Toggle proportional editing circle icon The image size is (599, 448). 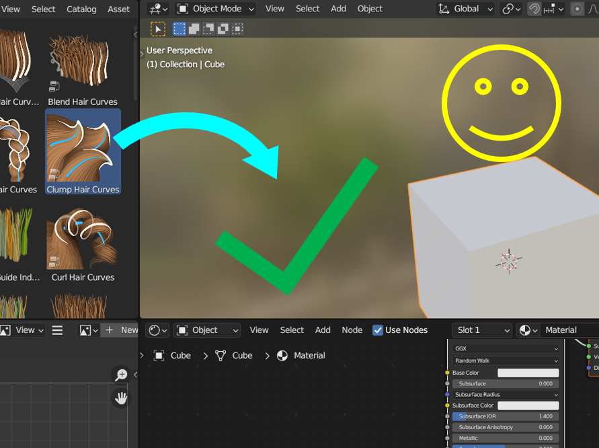click(577, 9)
